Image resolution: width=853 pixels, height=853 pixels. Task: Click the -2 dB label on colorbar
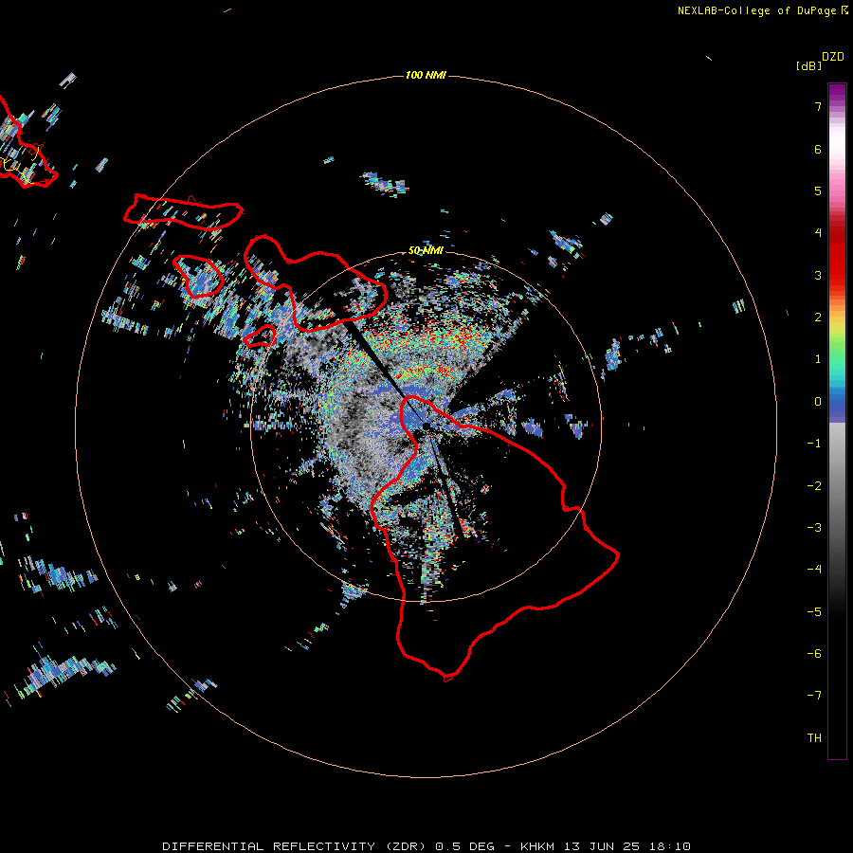814,486
